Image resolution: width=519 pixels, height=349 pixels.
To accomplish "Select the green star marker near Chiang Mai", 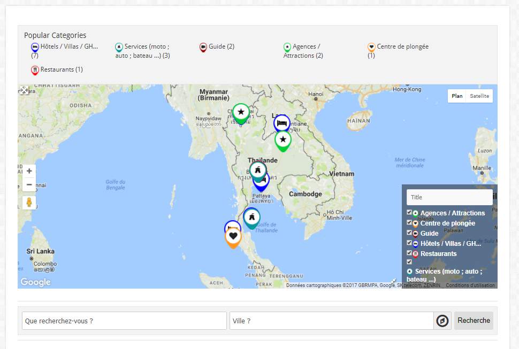I will click(241, 113).
